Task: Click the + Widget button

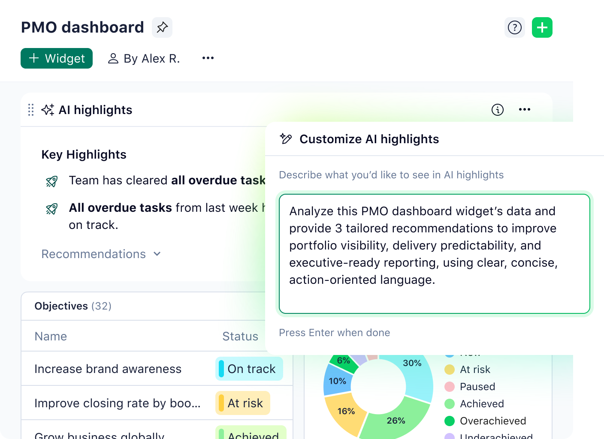Action: point(56,58)
